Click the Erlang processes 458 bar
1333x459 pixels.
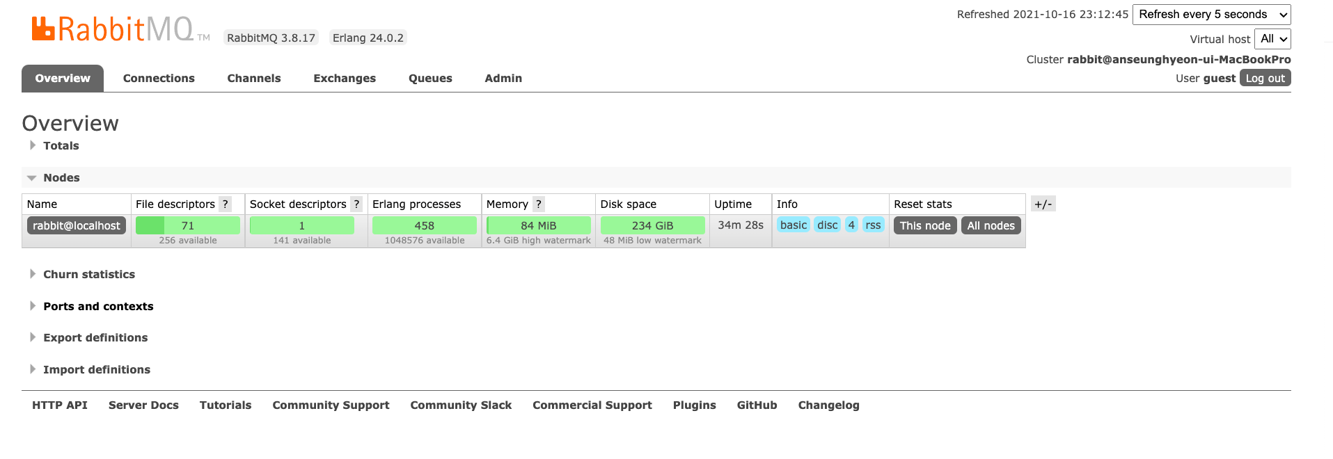click(x=425, y=225)
